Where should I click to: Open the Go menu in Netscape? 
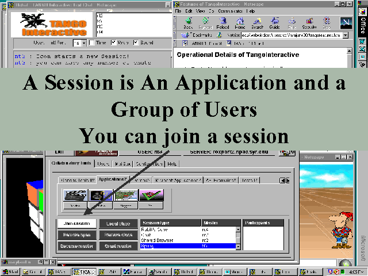211,11
